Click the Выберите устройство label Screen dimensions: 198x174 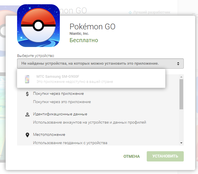pyautogui.click(x=36, y=56)
